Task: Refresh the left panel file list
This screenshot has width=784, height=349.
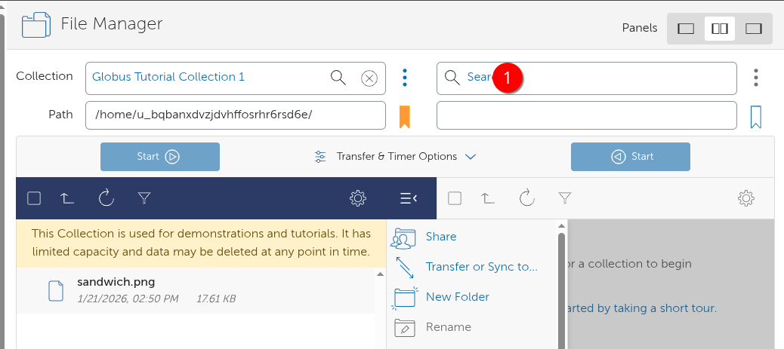Action: point(106,198)
